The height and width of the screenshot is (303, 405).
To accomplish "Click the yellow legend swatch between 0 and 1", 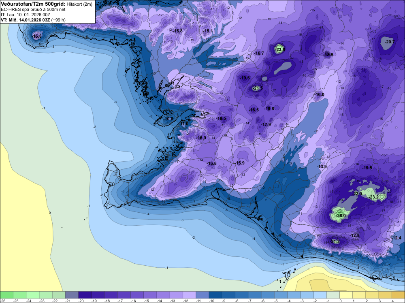I will tap(346, 295).
